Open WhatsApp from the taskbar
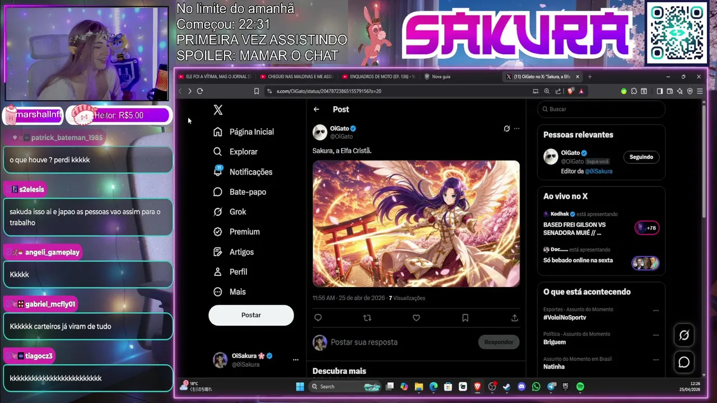Screen dimensions: 717x403 536,387
